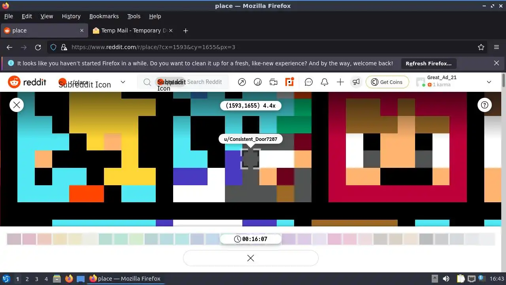Cancel color selection with the bottom X button
The image size is (506, 285).
pyautogui.click(x=251, y=258)
